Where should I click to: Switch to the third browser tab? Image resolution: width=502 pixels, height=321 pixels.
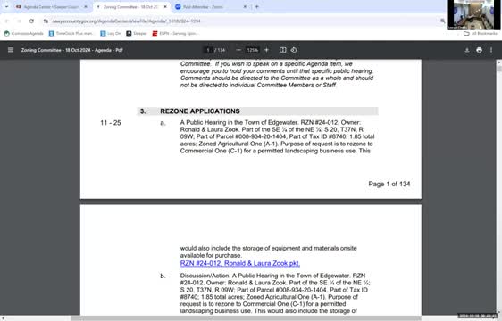click(x=210, y=7)
